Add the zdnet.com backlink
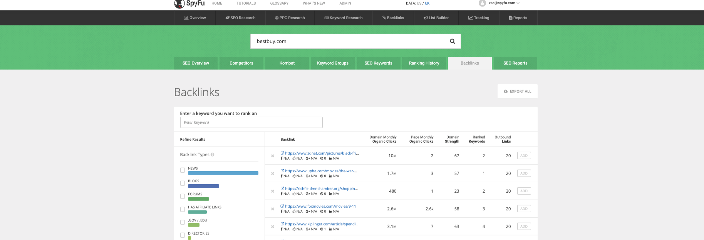The height and width of the screenshot is (240, 704). (x=524, y=156)
